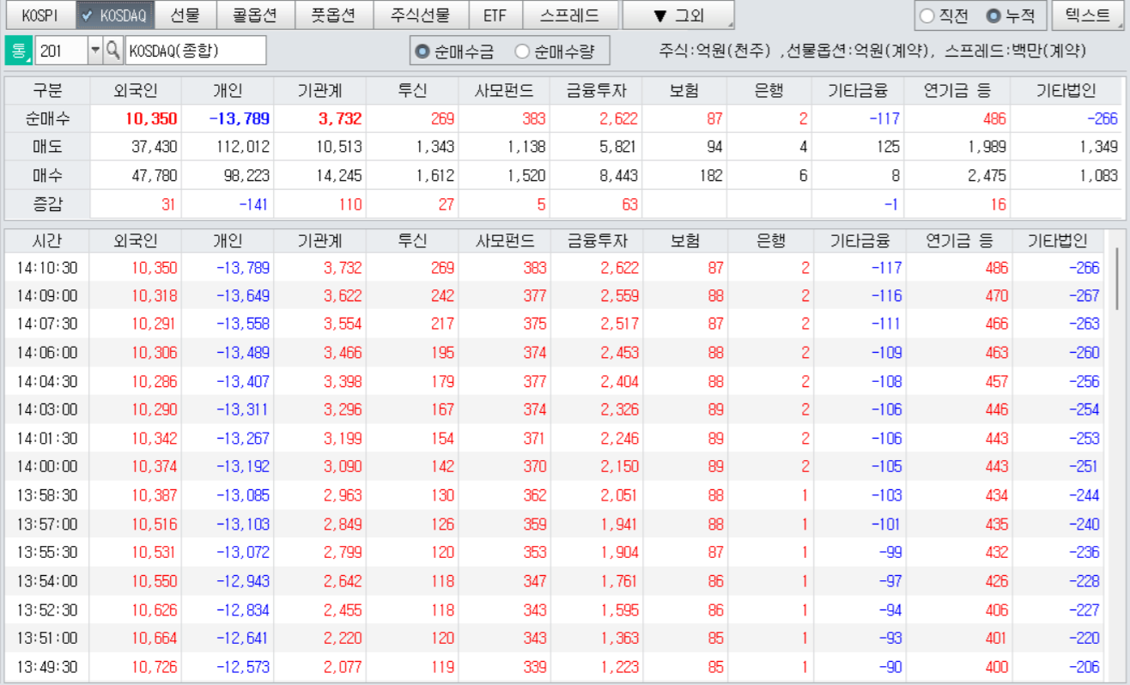Image resolution: width=1130 pixels, height=685 pixels.
Task: Open the 선물 tab
Action: (185, 15)
